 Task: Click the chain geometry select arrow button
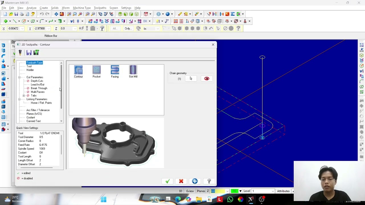coord(191,79)
